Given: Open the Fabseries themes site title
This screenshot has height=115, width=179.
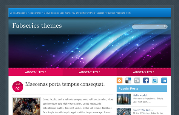Looking at the screenshot, I should 37,26.
